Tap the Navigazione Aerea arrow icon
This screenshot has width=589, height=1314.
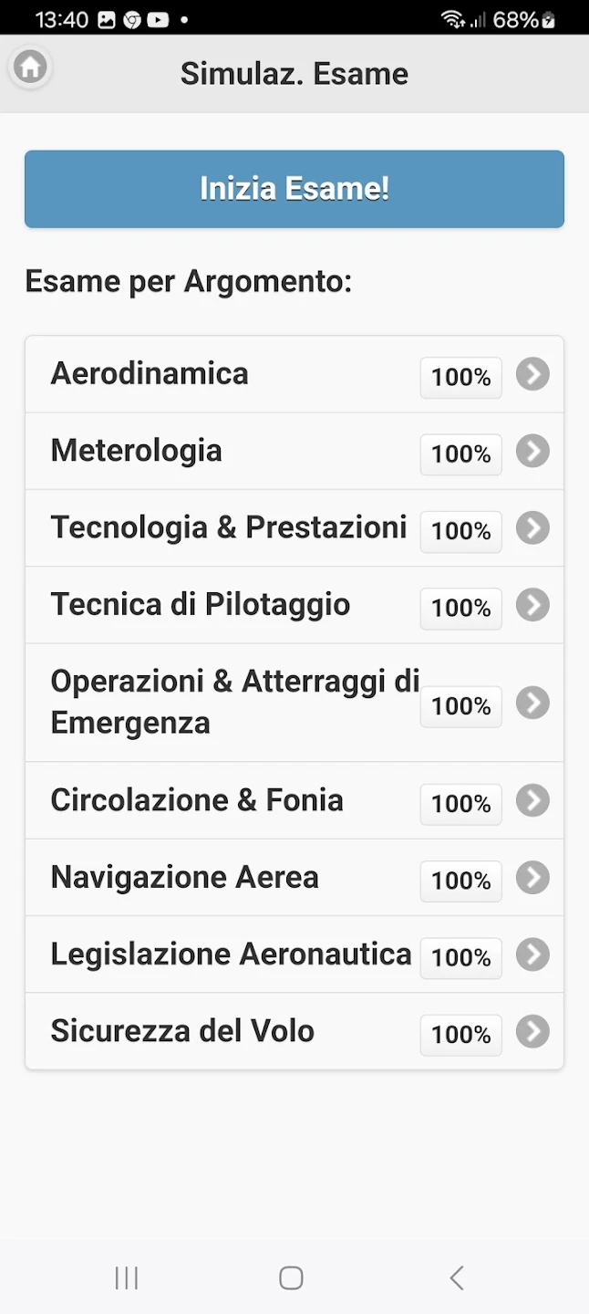pyautogui.click(x=532, y=878)
